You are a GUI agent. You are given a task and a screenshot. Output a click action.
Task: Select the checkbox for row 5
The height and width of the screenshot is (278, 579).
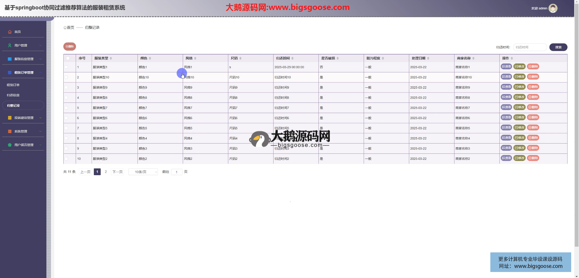(66, 108)
